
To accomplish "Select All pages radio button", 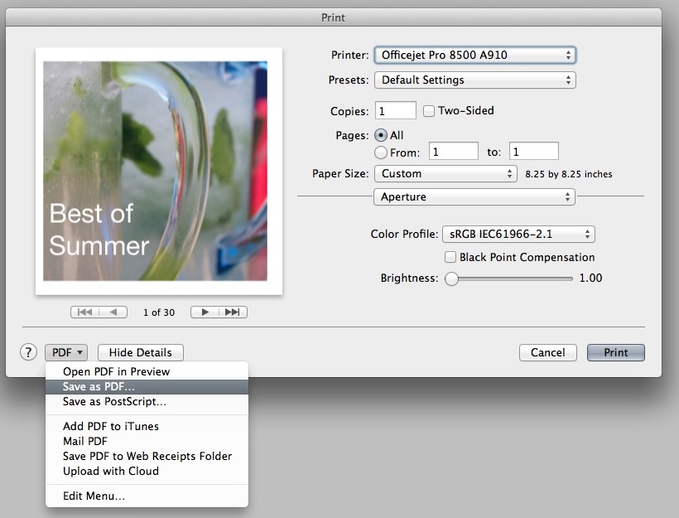I will click(x=381, y=135).
